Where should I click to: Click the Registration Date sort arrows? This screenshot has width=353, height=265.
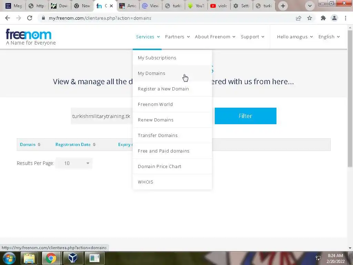94,145
